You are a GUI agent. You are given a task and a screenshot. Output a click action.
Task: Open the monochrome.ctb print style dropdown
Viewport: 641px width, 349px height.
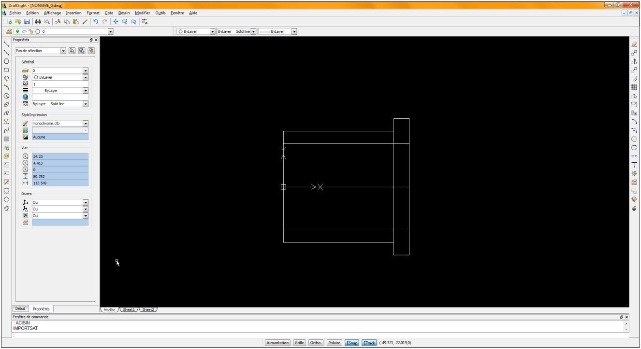(86, 124)
